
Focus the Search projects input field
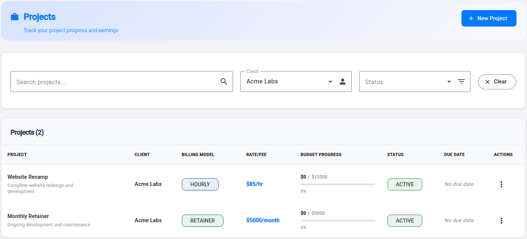point(116,82)
